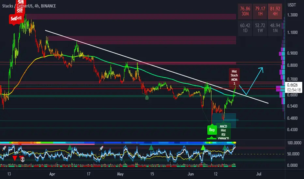Click the 0.9000 price axis label

pyautogui.click(x=292, y=53)
